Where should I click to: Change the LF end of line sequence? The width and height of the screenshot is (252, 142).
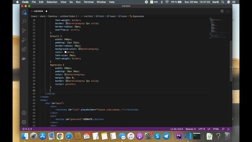click(209, 129)
